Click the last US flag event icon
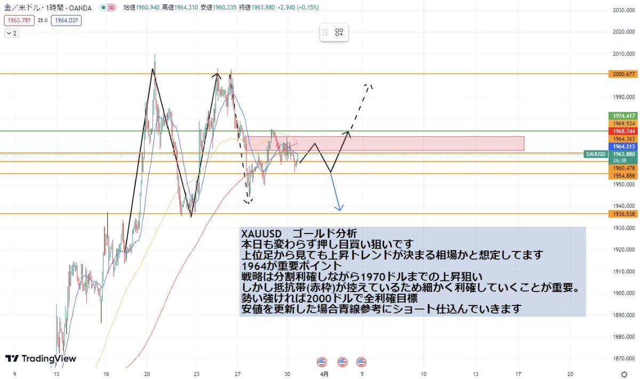Screen dimensions: 640x379 [362, 362]
